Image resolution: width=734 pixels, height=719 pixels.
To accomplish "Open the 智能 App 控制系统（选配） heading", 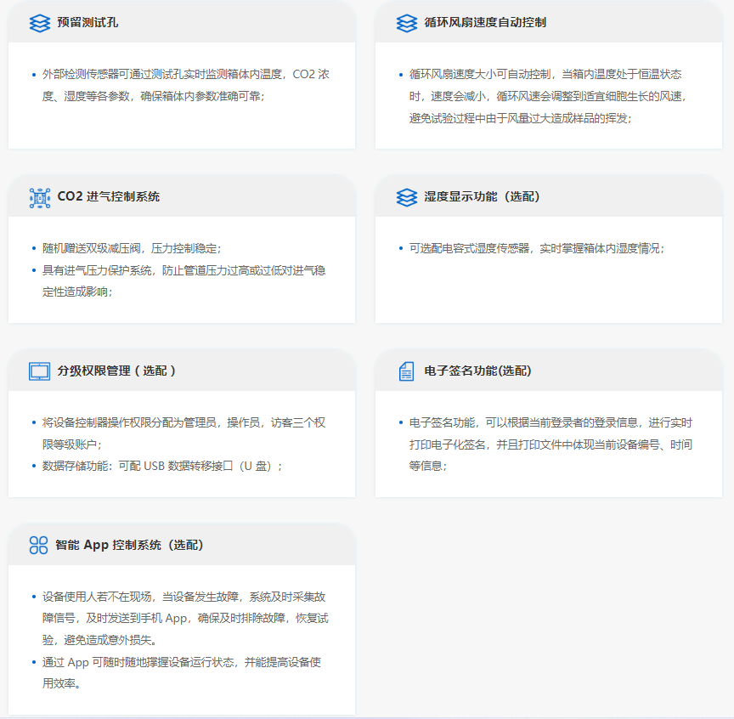I will (x=129, y=546).
